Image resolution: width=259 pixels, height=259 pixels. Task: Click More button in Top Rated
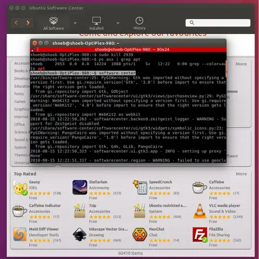pyautogui.click(x=241, y=174)
